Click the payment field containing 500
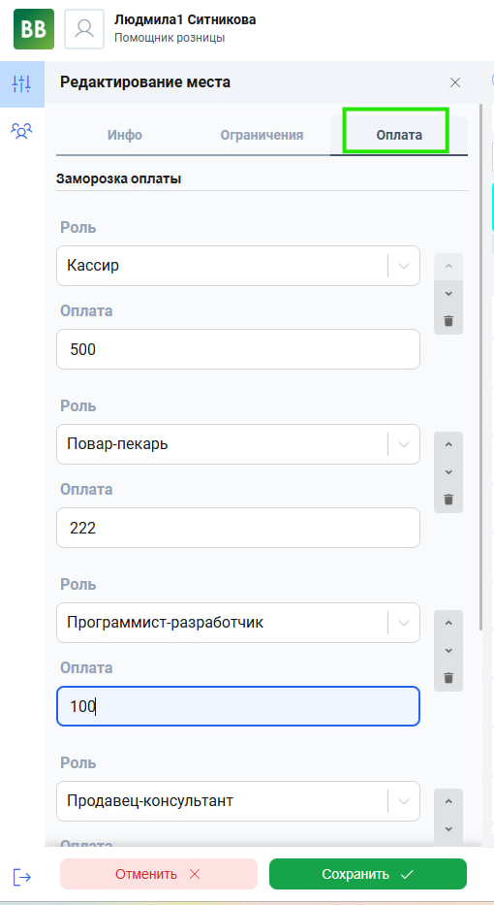Screen dimensions: 494x905 tap(238, 349)
